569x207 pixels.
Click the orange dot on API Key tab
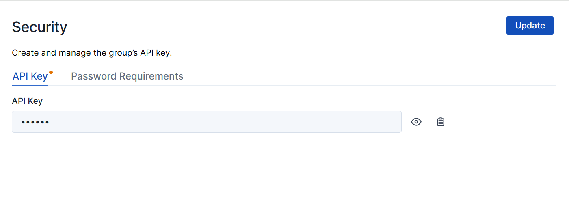[x=51, y=73]
